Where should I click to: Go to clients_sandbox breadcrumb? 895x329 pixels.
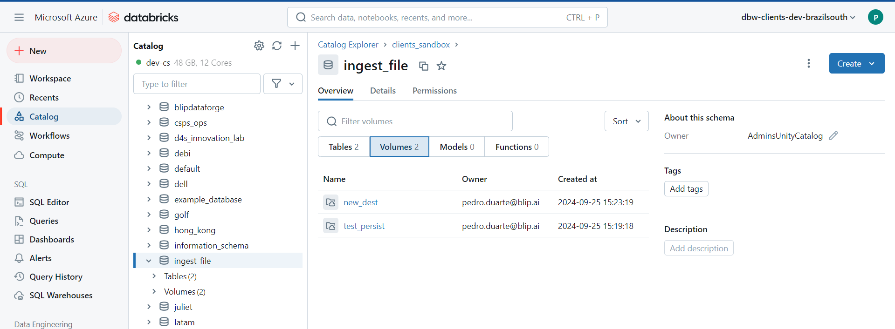click(421, 45)
